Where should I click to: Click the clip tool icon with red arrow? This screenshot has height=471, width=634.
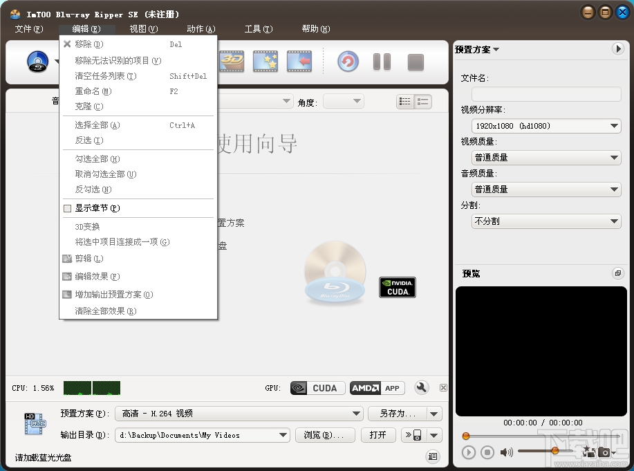[x=299, y=62]
